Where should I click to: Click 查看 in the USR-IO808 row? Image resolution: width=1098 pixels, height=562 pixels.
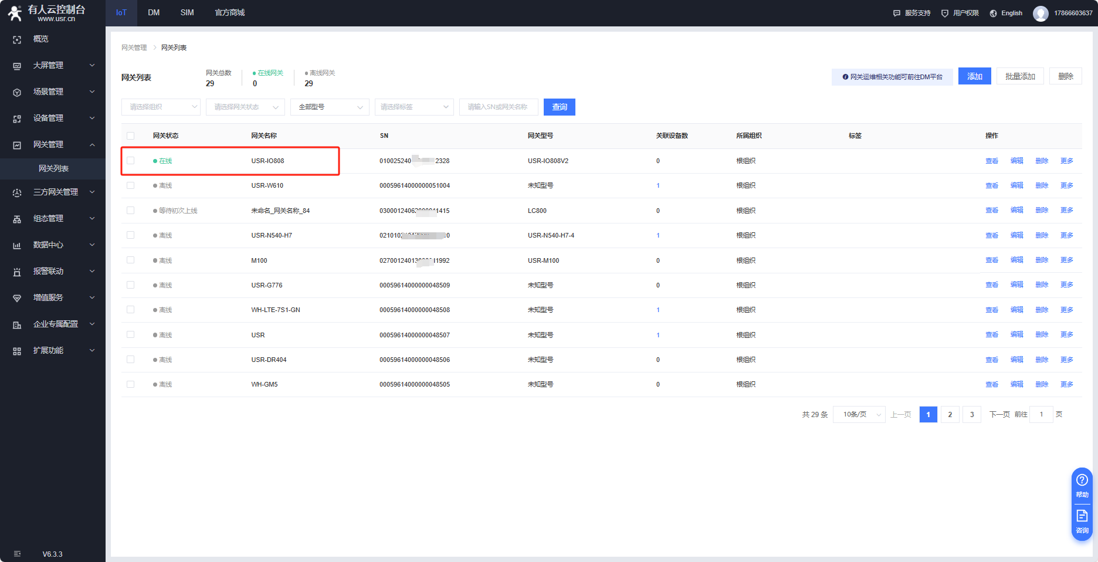992,161
